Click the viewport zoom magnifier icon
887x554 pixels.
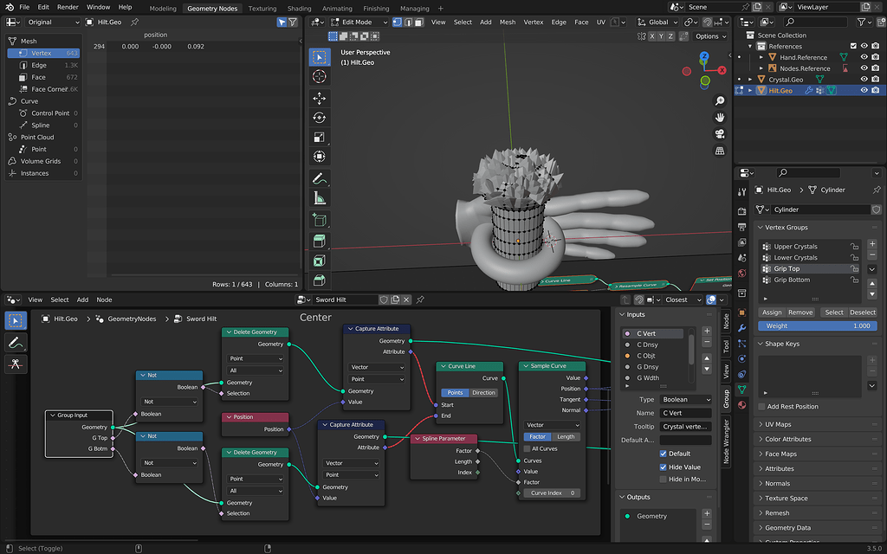(720, 100)
